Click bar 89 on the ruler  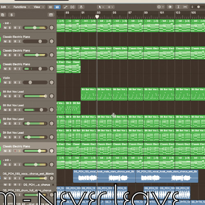click(67, 13)
